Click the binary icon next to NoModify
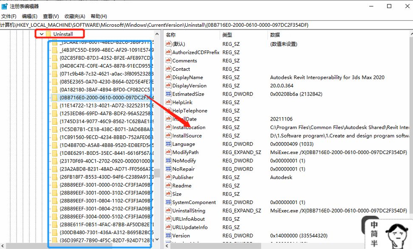Image resolution: width=413 pixels, height=249 pixels. point(168,161)
